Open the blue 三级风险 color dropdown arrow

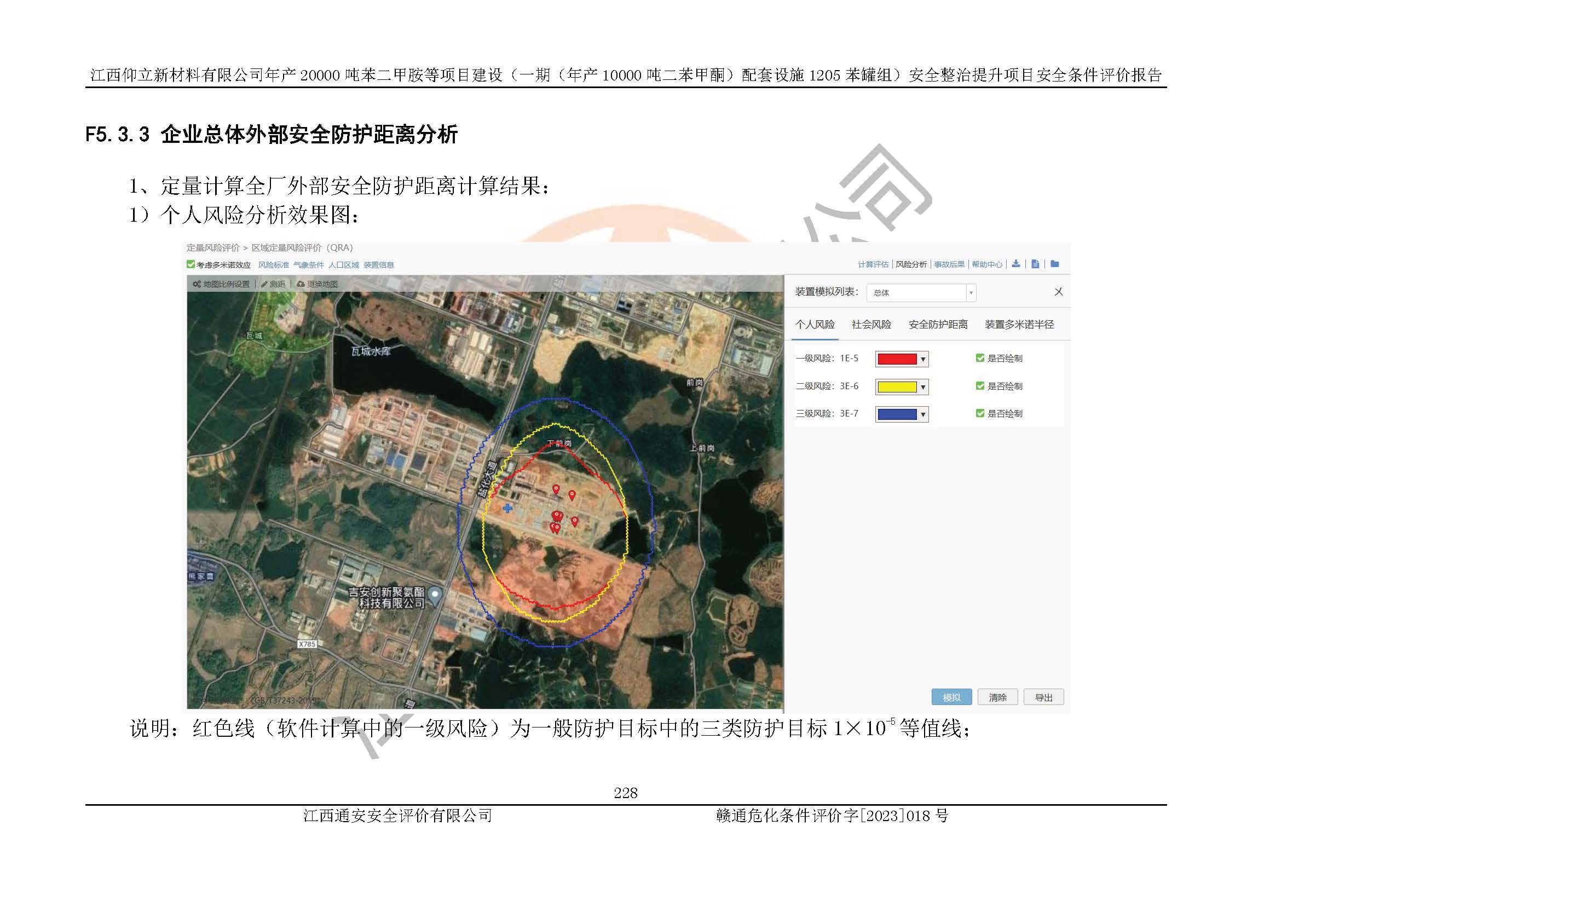(923, 414)
